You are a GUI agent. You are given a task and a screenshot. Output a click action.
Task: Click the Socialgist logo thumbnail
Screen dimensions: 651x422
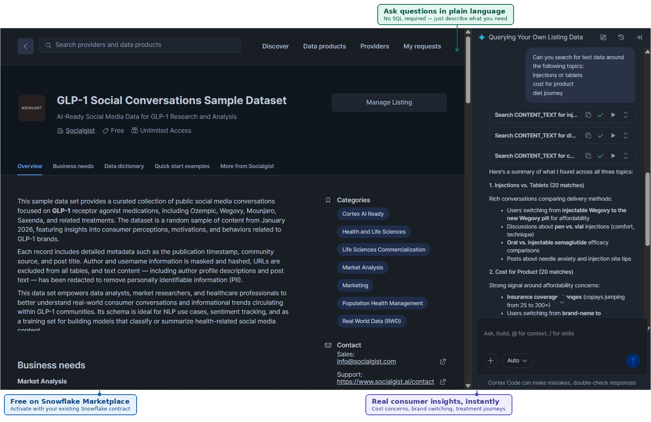coord(32,108)
